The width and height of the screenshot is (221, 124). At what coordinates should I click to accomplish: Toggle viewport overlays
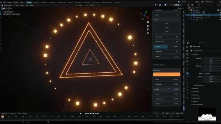tap(165, 5)
